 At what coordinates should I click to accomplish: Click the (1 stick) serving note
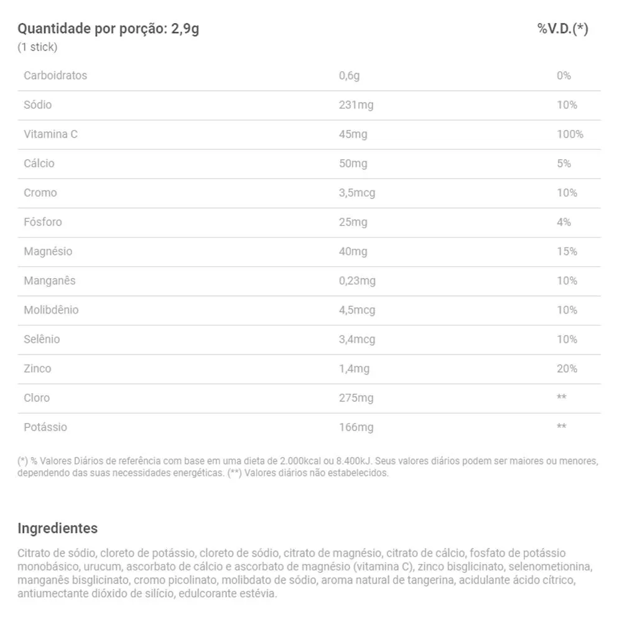click(x=37, y=47)
